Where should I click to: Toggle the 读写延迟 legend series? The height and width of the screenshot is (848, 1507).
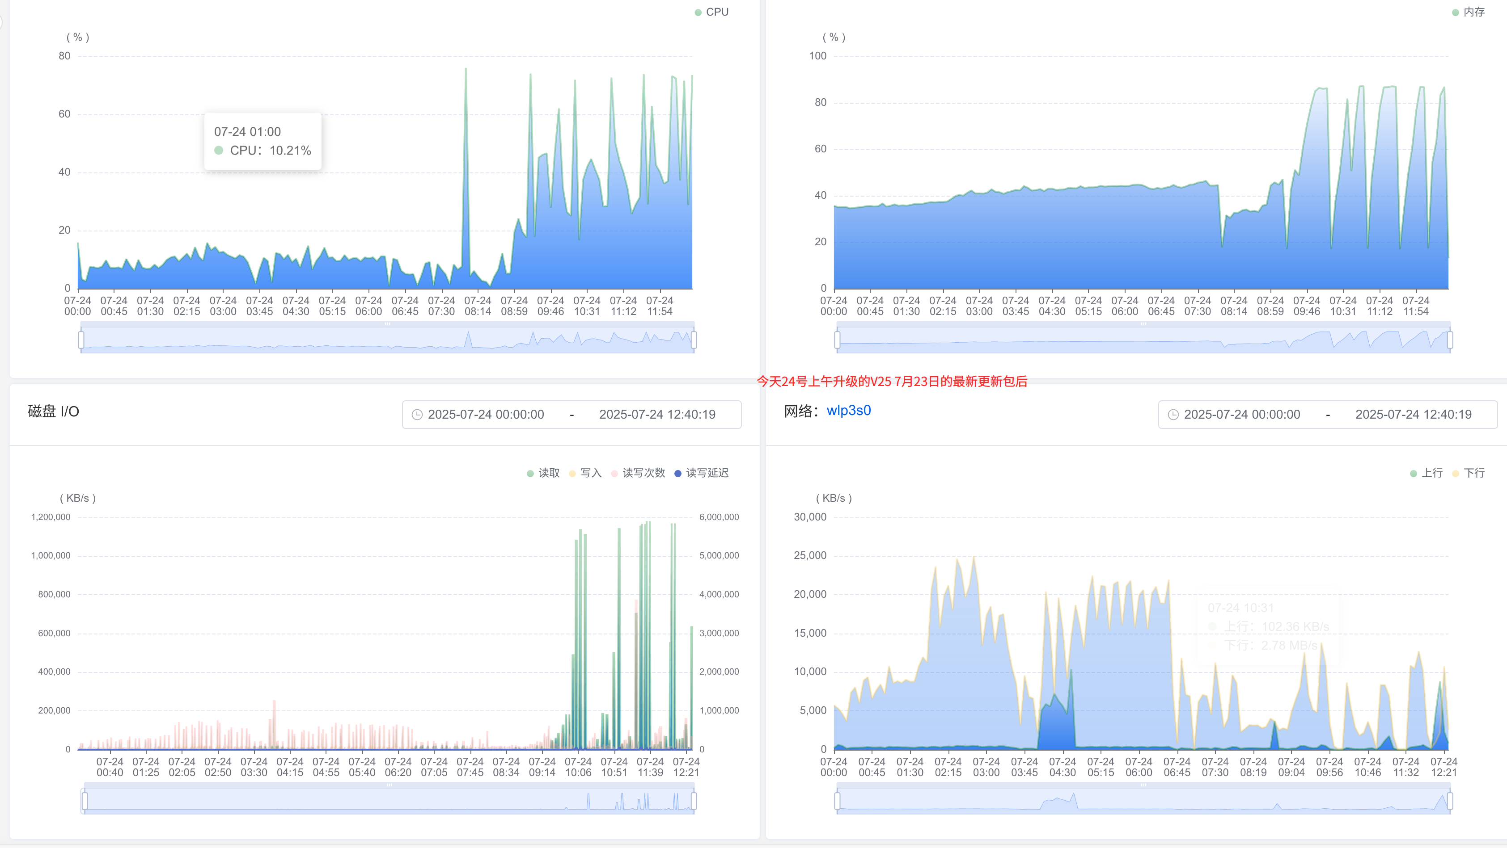[702, 473]
